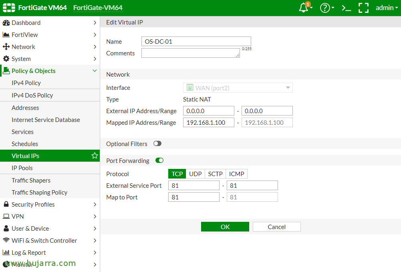The height and width of the screenshot is (272, 401).
Task: Click the WiFi & Switch Controller icon
Action: [x=6, y=240]
